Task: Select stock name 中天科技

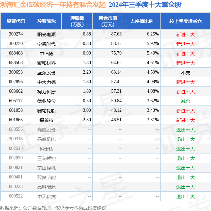Action: coord(46,197)
